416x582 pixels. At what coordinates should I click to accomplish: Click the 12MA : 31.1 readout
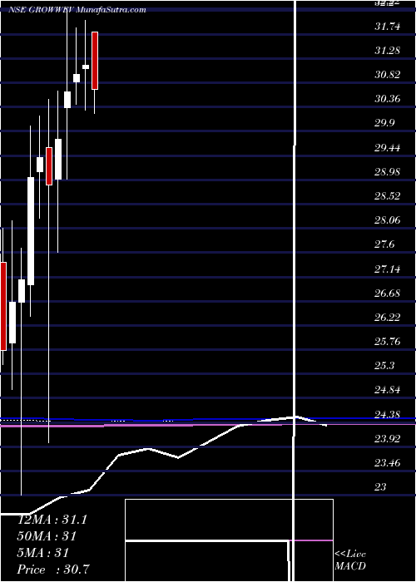[52, 520]
